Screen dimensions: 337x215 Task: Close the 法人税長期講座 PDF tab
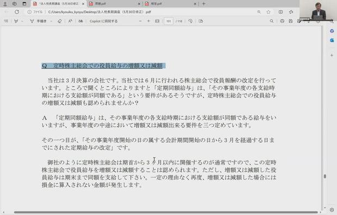(83, 4)
